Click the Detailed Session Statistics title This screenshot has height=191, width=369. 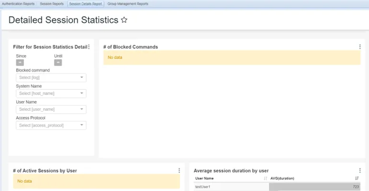click(x=63, y=20)
